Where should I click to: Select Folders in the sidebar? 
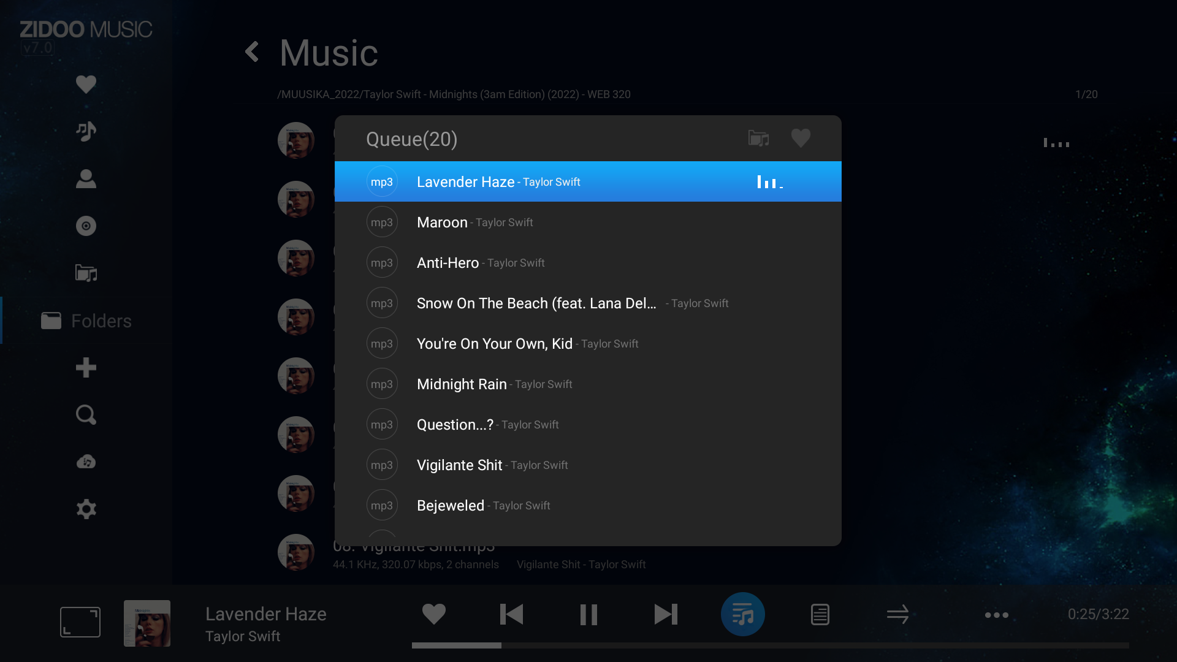coord(86,321)
